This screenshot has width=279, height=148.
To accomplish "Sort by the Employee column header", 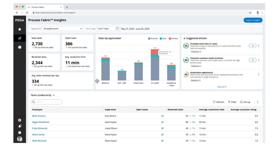I will point(37,110).
